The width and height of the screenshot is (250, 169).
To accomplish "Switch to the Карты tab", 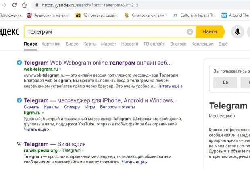I will pyautogui.click(x=90, y=44).
